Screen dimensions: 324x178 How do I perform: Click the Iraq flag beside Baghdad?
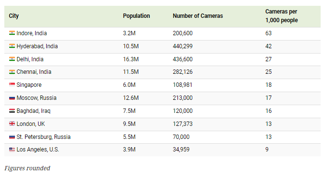(12, 111)
